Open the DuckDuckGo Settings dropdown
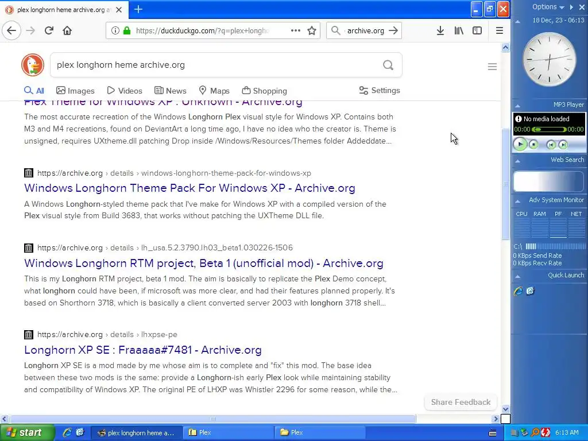 tap(380, 90)
